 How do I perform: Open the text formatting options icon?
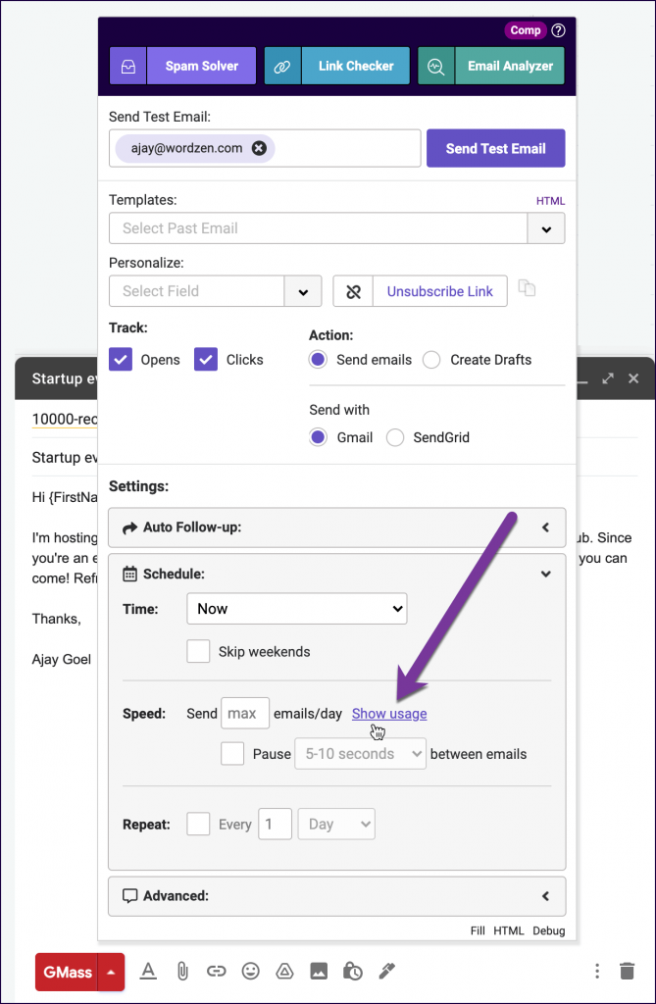pyautogui.click(x=148, y=971)
